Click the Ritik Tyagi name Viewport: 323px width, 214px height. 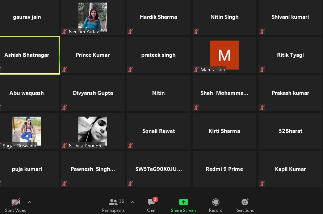pyautogui.click(x=290, y=55)
